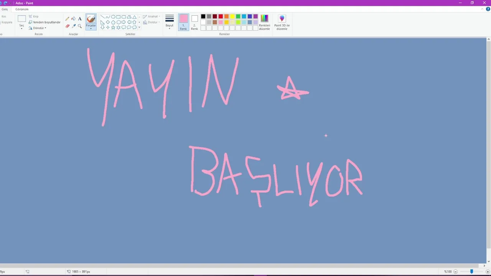Open the Anahat outline dropdown
The image size is (491, 276).
click(x=152, y=16)
